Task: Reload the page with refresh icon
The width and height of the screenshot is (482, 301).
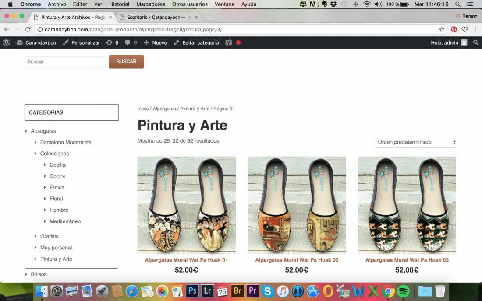Action: pyautogui.click(x=28, y=29)
